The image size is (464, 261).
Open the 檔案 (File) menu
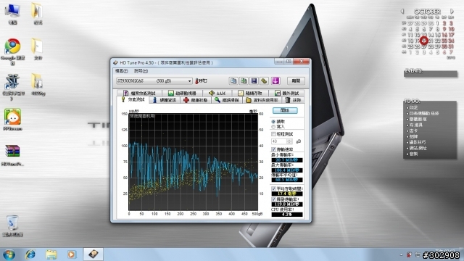click(121, 71)
